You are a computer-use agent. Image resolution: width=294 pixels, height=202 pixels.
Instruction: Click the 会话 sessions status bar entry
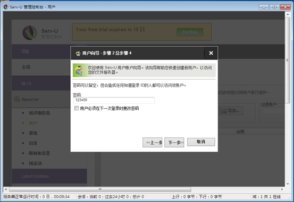coord(111,197)
